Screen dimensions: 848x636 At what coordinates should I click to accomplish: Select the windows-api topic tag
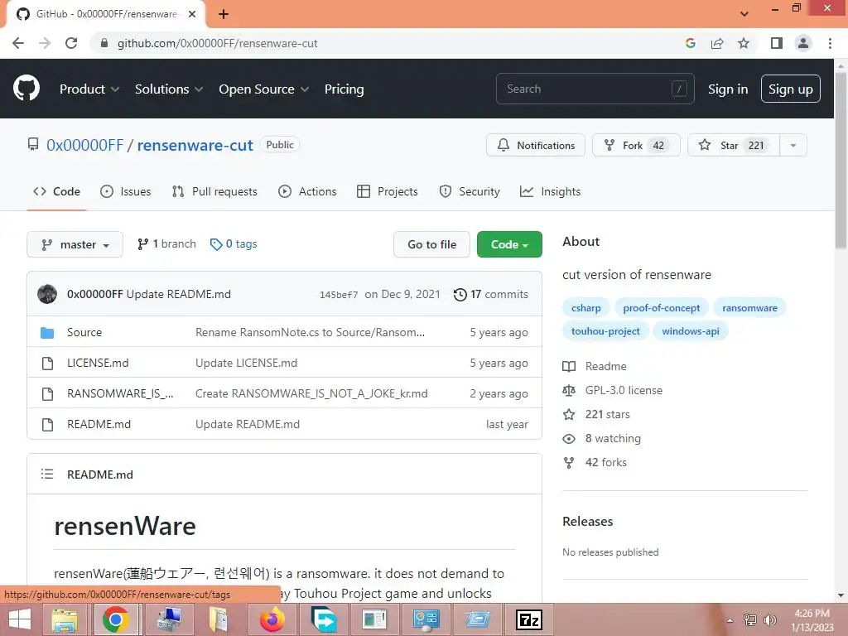[691, 331]
